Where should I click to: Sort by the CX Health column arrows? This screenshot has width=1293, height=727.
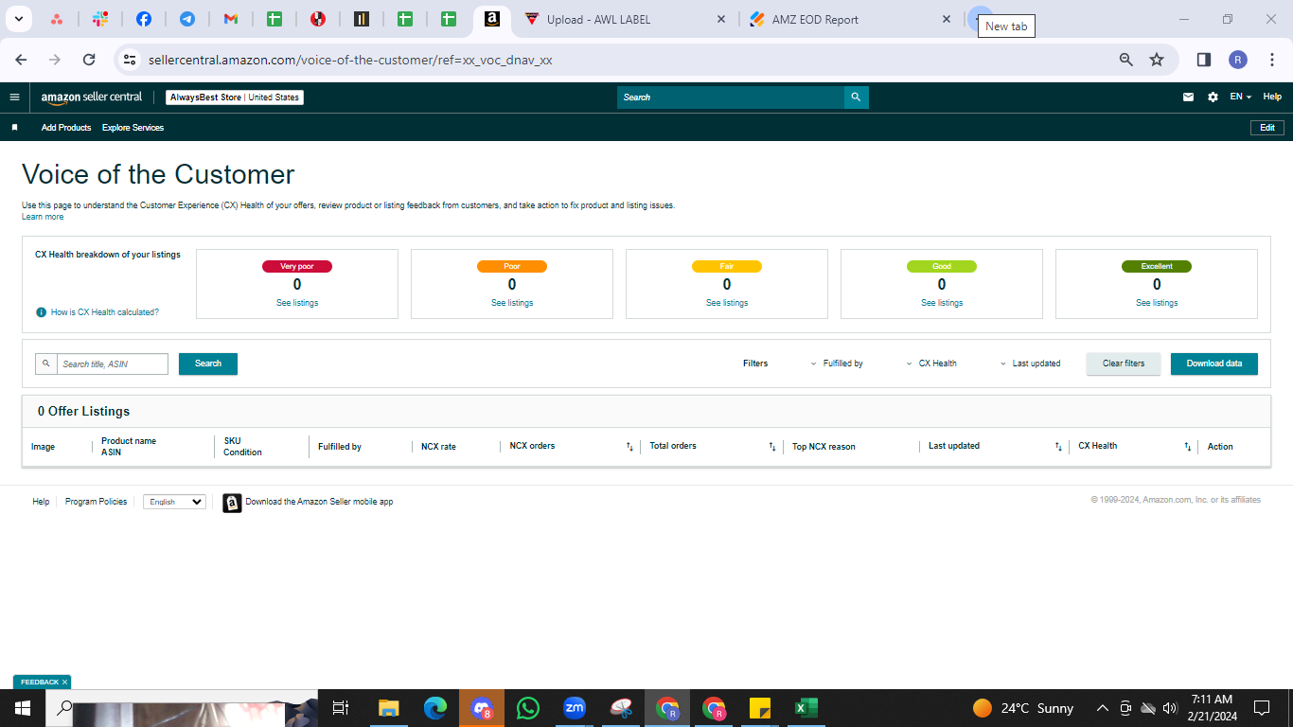point(1188,447)
